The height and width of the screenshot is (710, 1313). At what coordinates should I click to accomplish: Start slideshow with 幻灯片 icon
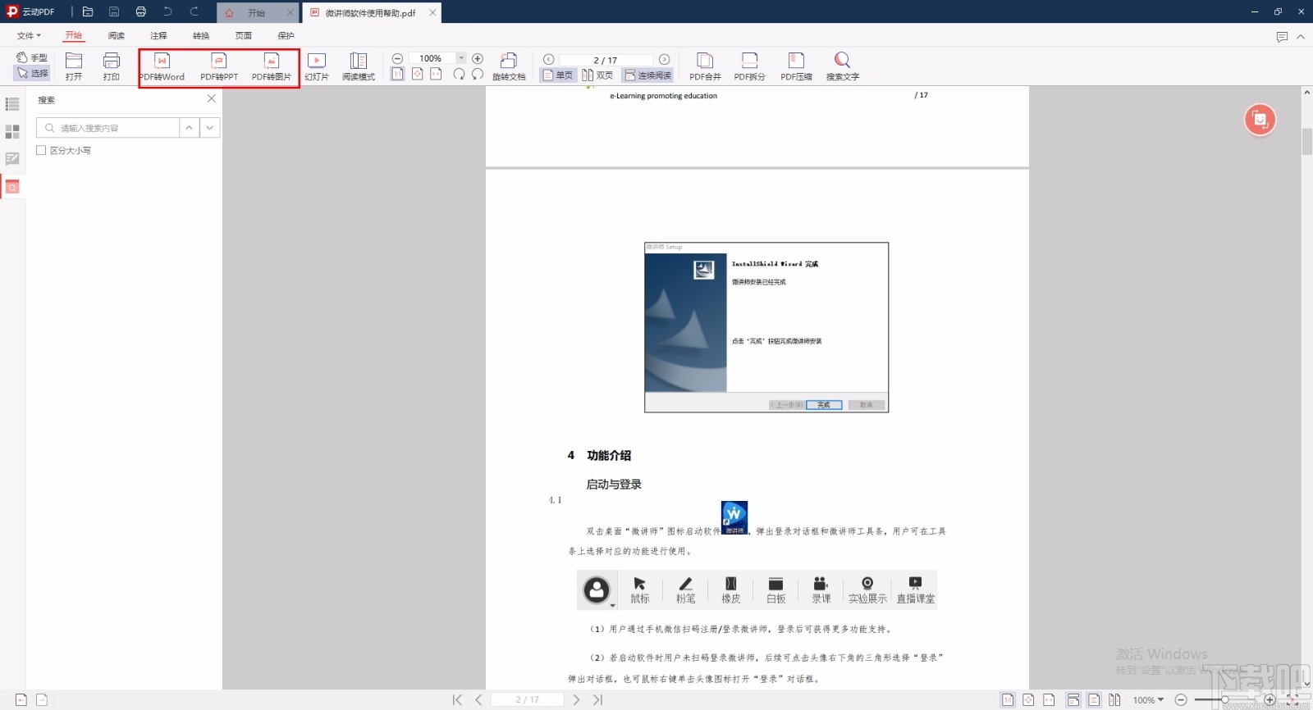pos(317,66)
